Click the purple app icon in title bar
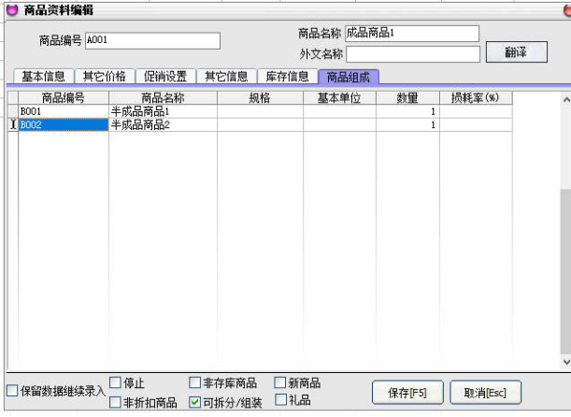571x417 pixels. point(11,10)
